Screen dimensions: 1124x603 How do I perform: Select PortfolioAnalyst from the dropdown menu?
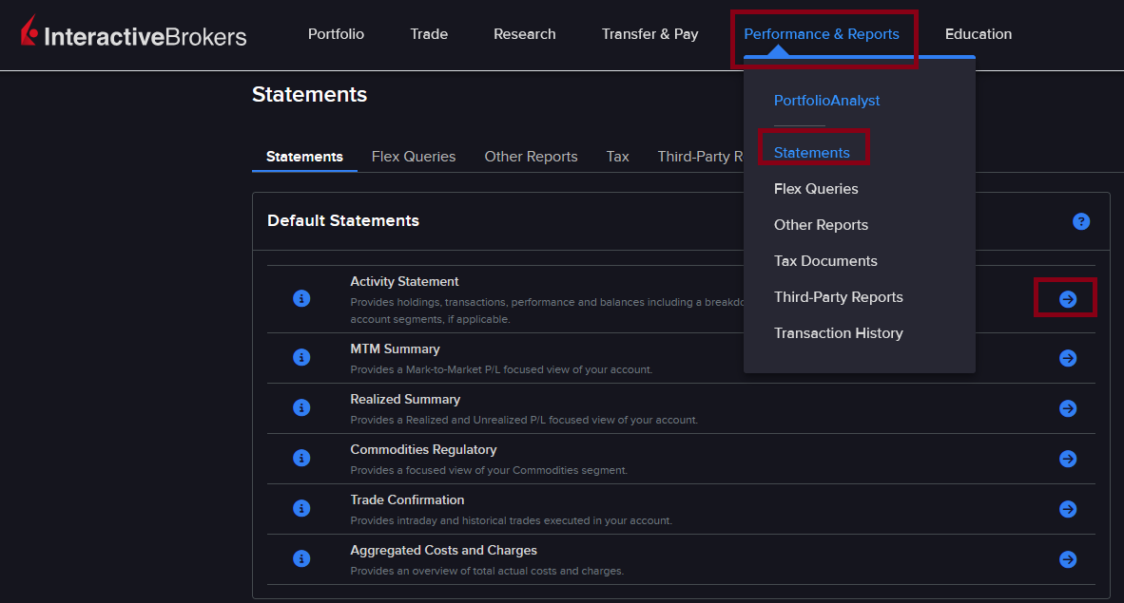(826, 101)
